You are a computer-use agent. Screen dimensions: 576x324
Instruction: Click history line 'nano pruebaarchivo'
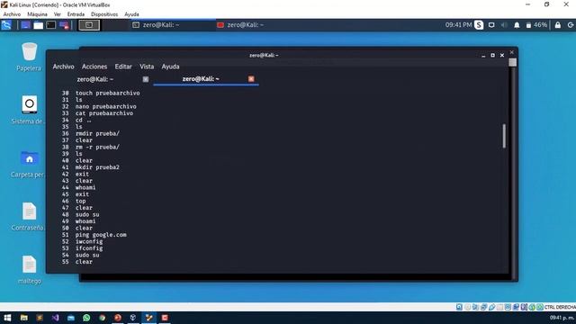point(106,106)
